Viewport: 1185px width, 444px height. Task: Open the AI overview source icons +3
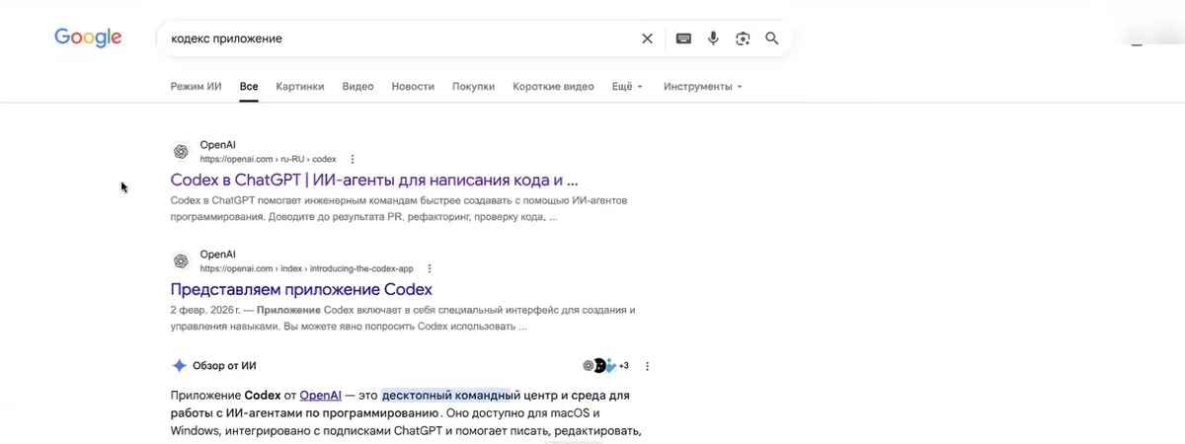[x=606, y=365]
